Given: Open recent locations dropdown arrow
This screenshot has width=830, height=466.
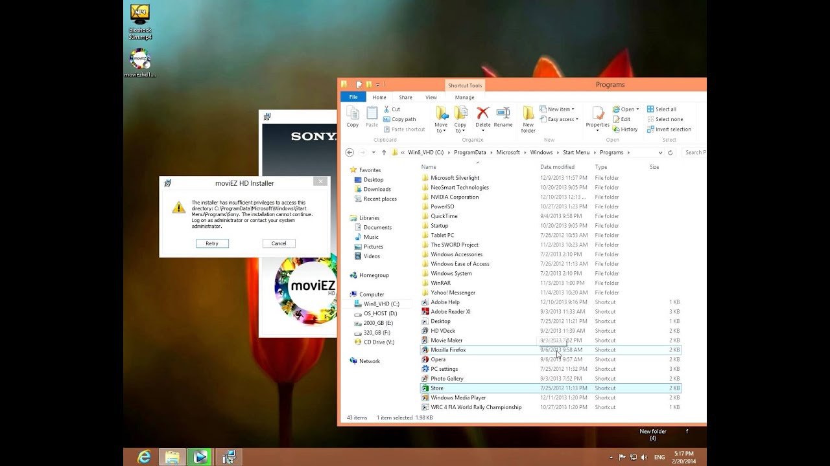Looking at the screenshot, I should (x=373, y=153).
